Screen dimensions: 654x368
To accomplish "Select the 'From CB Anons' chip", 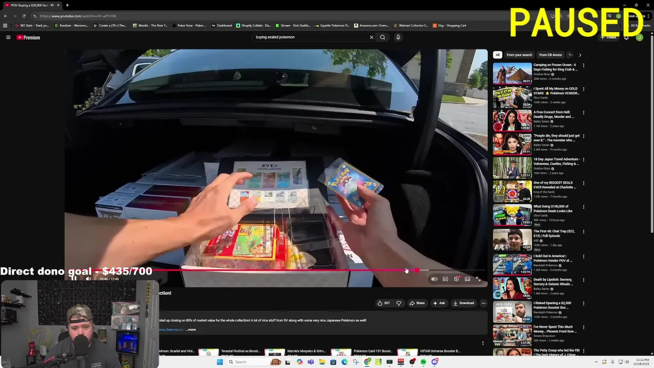I will click(x=550, y=55).
